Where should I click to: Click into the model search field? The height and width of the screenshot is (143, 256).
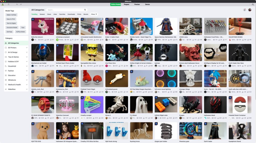pos(65,10)
